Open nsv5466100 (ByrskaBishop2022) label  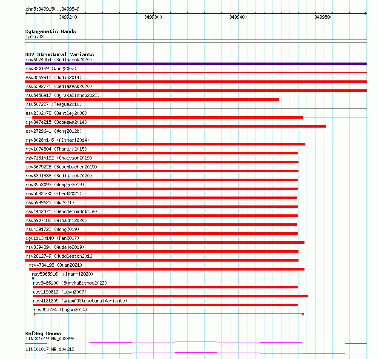click(x=70, y=283)
